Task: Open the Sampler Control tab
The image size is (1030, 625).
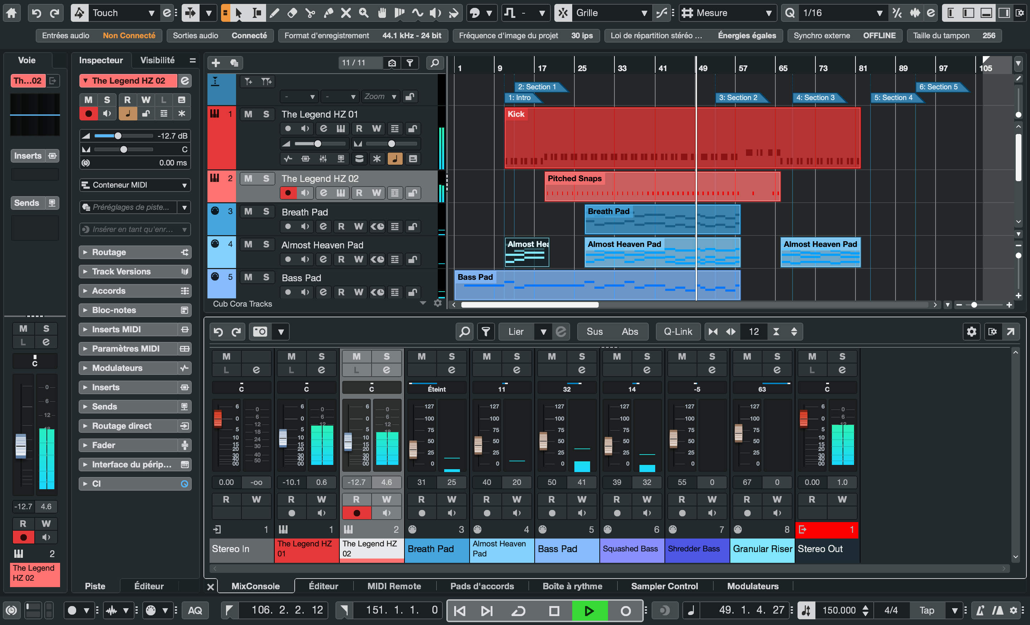Action: (664, 586)
